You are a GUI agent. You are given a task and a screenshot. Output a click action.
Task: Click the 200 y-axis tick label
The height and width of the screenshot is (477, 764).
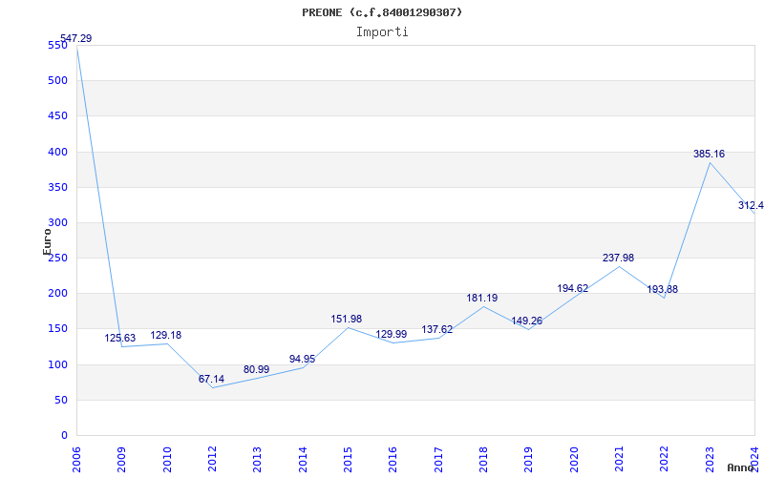57,294
